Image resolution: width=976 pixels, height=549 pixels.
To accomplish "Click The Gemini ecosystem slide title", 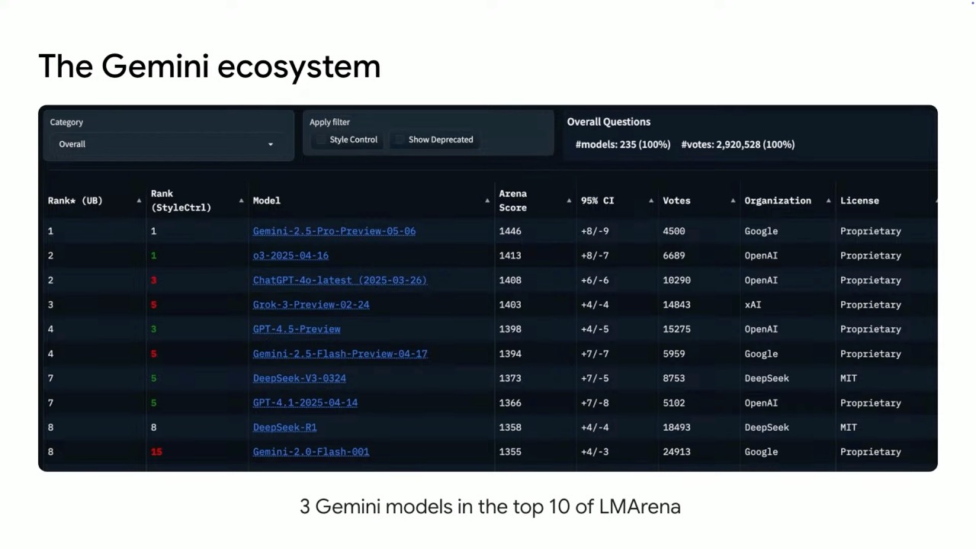I will 210,66.
